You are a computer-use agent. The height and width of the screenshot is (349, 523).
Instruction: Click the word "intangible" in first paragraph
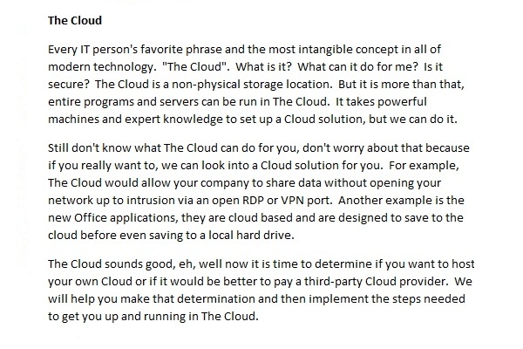pos(325,50)
